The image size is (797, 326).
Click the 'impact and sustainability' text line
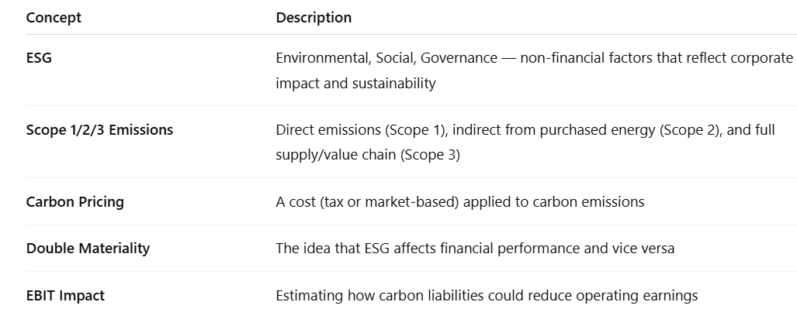click(355, 83)
